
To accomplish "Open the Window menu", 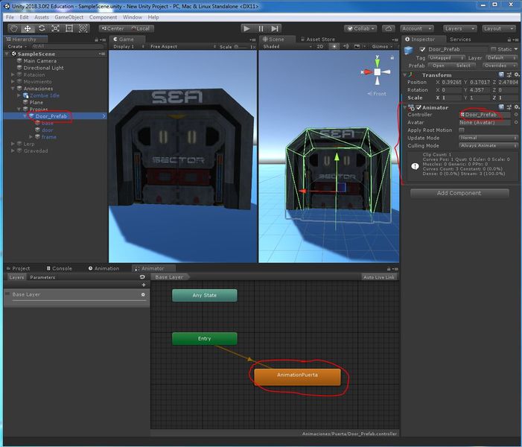I will point(133,17).
